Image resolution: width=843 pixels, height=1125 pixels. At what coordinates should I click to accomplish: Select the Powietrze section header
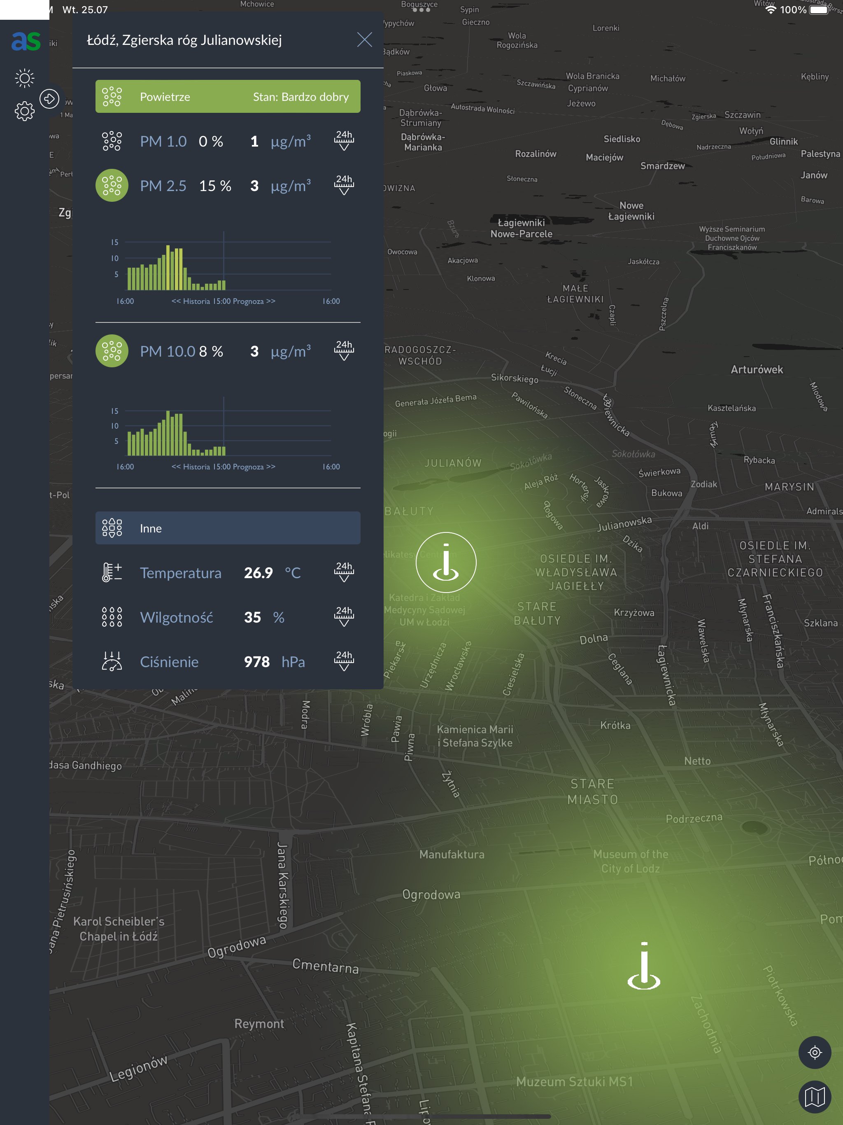coord(228,97)
